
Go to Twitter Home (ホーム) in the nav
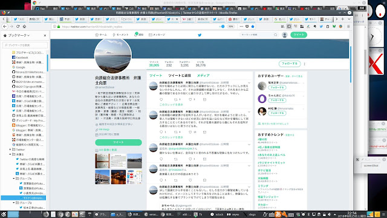click(x=101, y=35)
